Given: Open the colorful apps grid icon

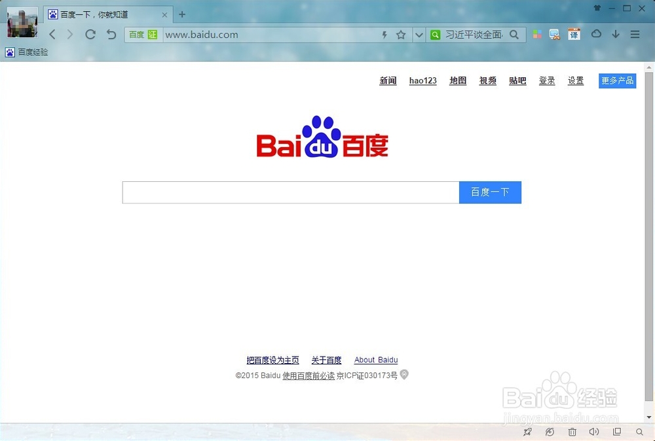Looking at the screenshot, I should tap(537, 34).
